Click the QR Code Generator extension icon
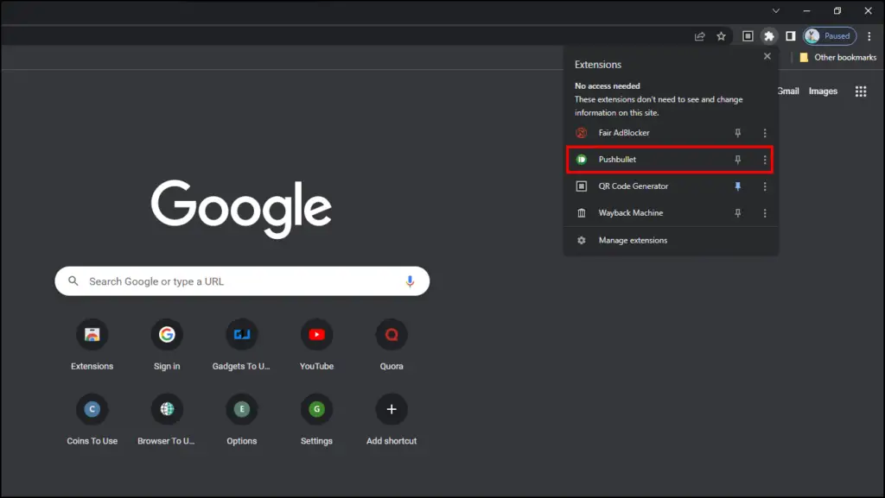Viewport: 885px width, 498px height. point(582,186)
